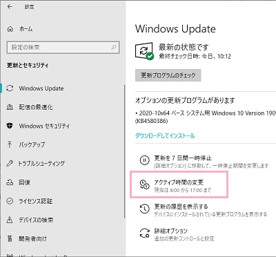Click the history icon for 更新の履歴を表示する
This screenshot has width=276, height=257.
point(144,209)
